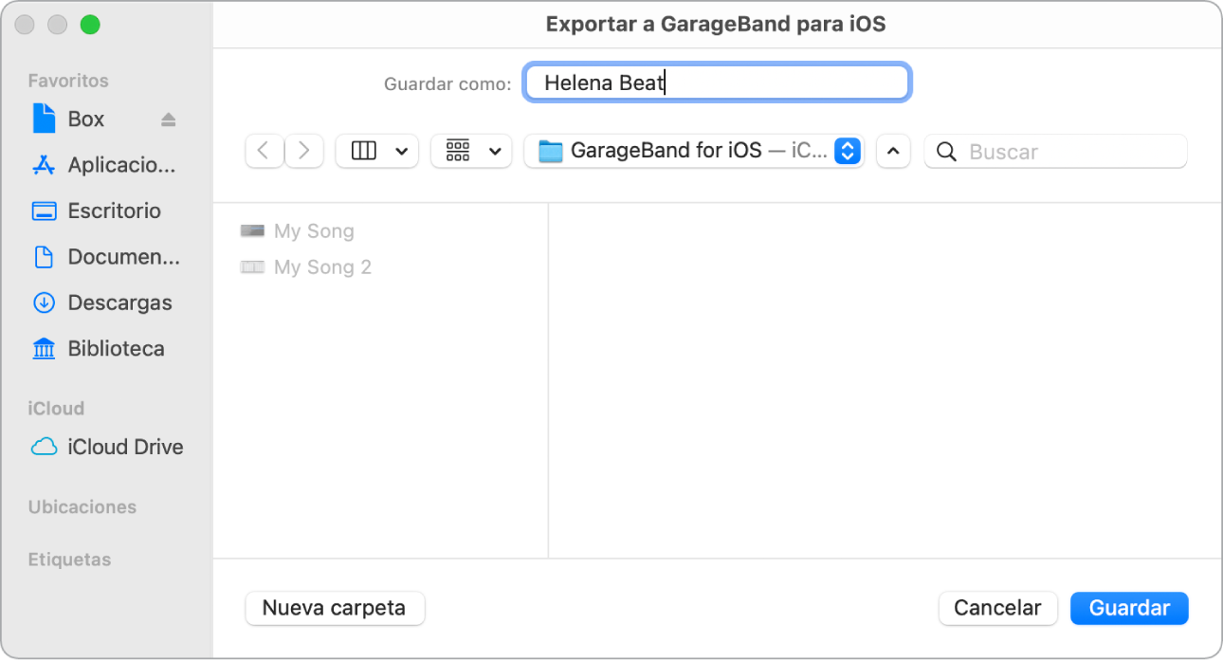Select the Escritorio folder in Favoritos

(114, 211)
